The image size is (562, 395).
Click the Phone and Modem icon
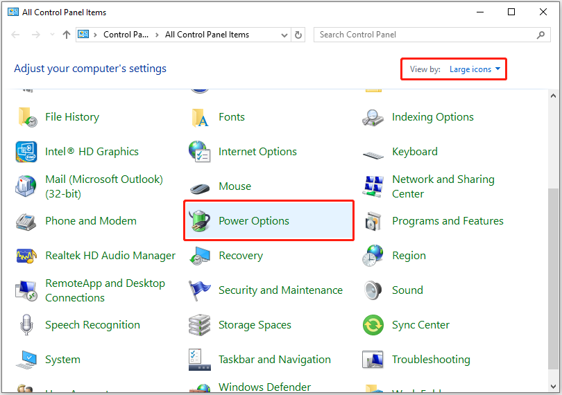click(26, 221)
